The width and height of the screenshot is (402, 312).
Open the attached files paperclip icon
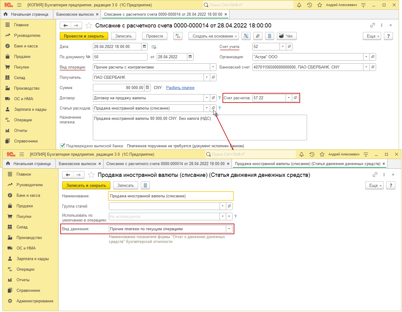(258, 36)
